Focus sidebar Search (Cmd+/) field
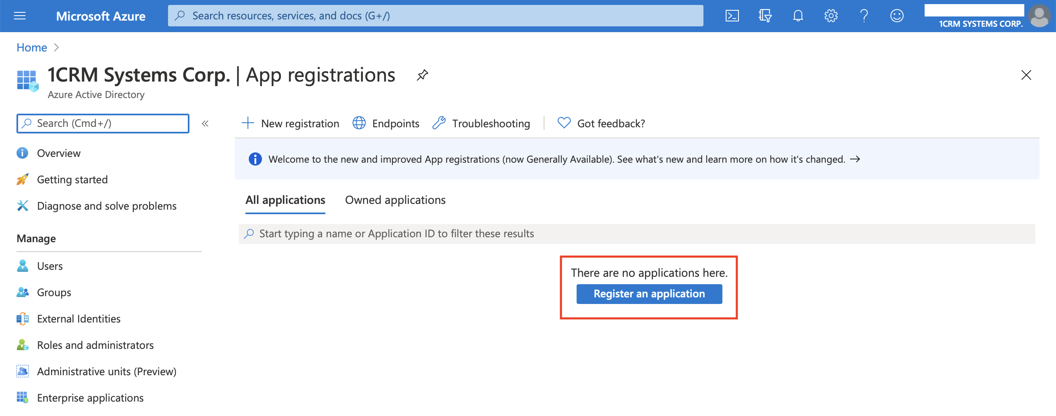The height and width of the screenshot is (416, 1056). point(103,124)
